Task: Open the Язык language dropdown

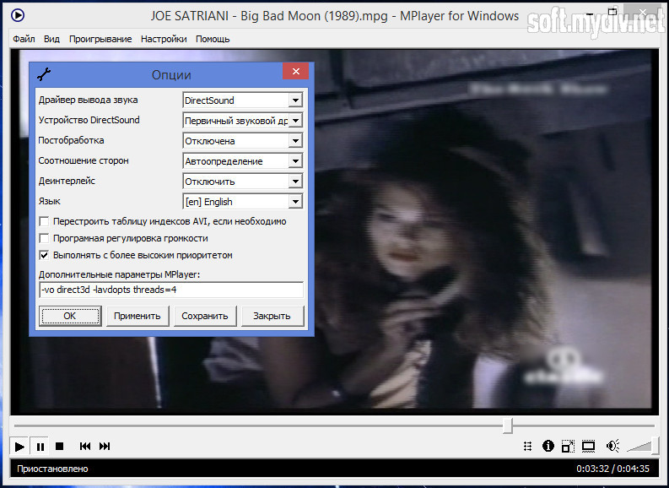Action: (x=295, y=202)
